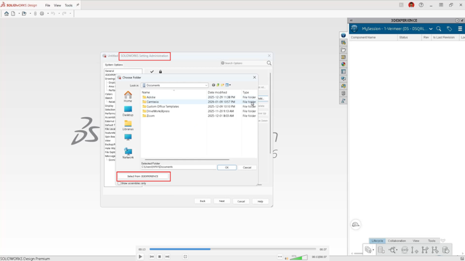
Task: Toggle the Show assemblies only checkbox
Action: click(x=119, y=183)
